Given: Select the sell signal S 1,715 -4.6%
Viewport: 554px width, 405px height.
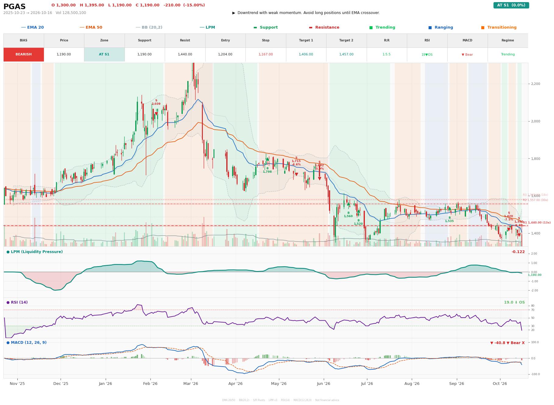Looking at the screenshot, I should pyautogui.click(x=296, y=174).
